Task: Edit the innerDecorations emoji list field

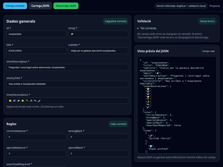Action: (x=67, y=101)
